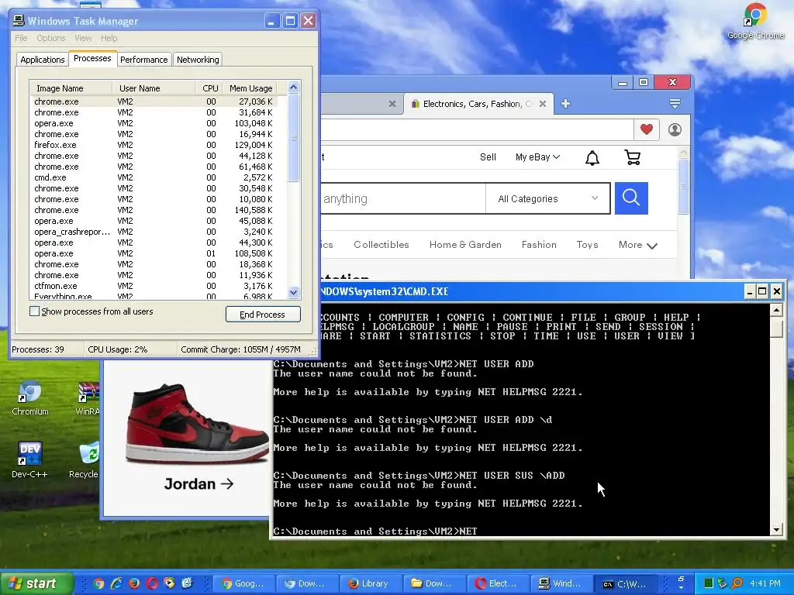Close the Electronics, Cars, Fashion tab

tap(542, 104)
